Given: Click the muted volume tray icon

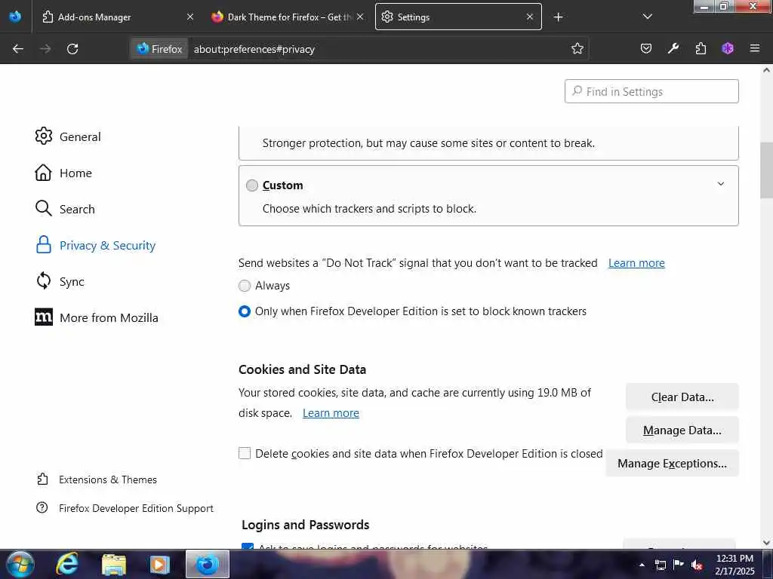Looking at the screenshot, I should point(697,565).
